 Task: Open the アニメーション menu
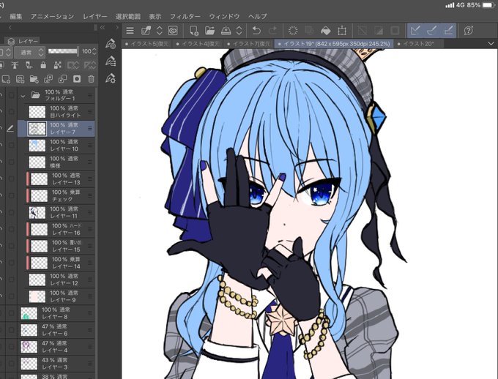[x=53, y=17]
